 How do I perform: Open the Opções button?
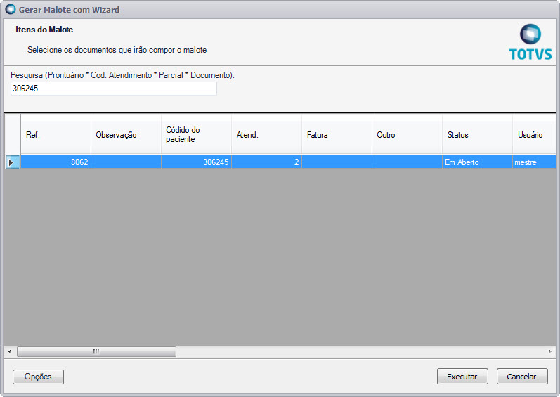[38, 377]
